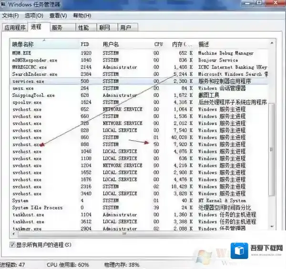Image resolution: width=286 pixels, height=269 pixels.
Task: Click the CPU 使用率: 60% status entry
Action: [x=68, y=265]
